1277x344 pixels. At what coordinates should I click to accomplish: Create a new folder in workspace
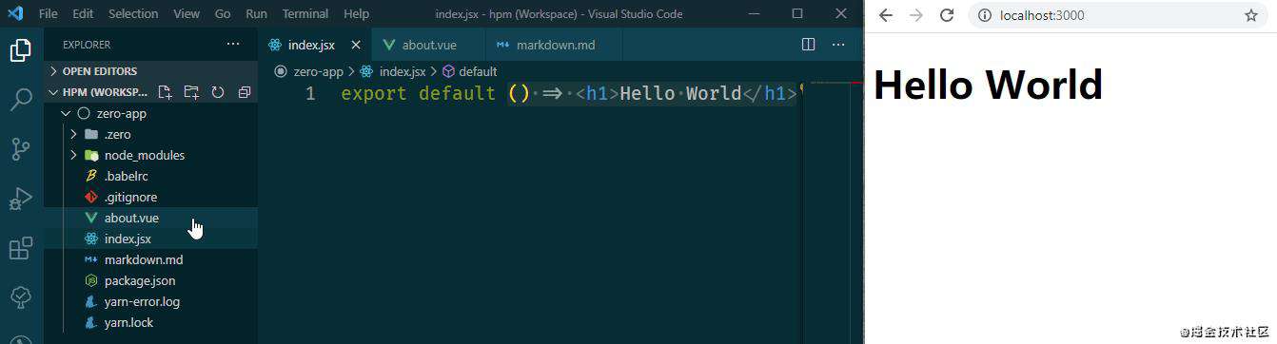(191, 92)
